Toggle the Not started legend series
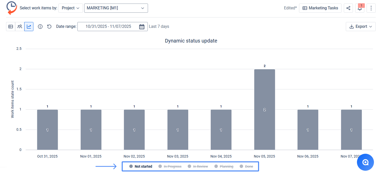The image size is (381, 175). tap(141, 166)
